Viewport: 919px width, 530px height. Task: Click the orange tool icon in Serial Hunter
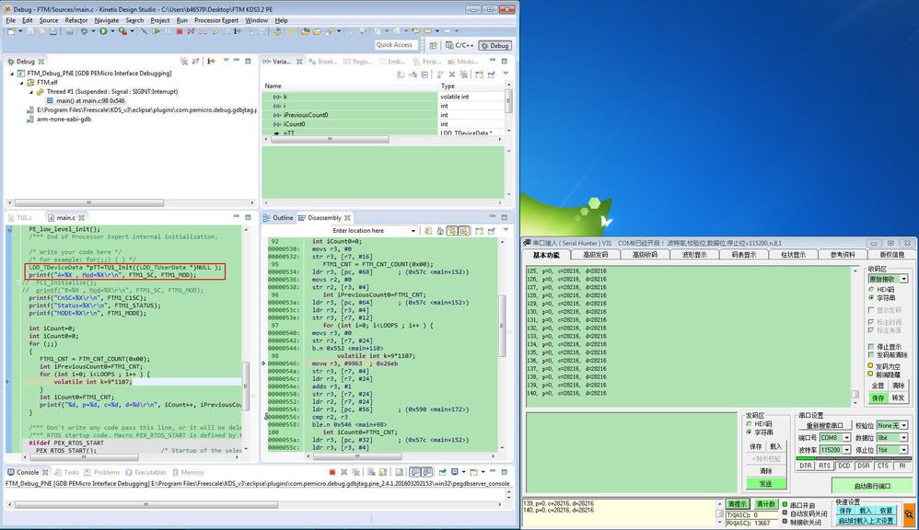pyautogui.click(x=909, y=514)
